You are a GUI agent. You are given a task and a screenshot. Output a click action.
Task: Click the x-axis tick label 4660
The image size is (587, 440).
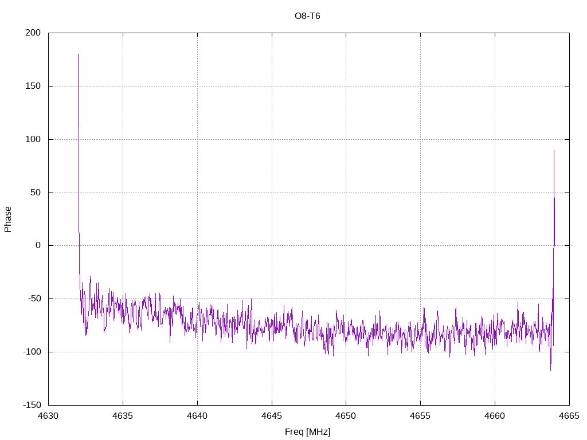[495, 416]
